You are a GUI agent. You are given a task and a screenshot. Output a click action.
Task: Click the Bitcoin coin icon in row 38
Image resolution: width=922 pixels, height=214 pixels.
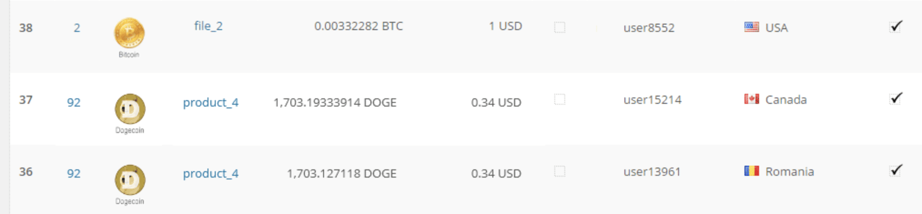pyautogui.click(x=129, y=33)
